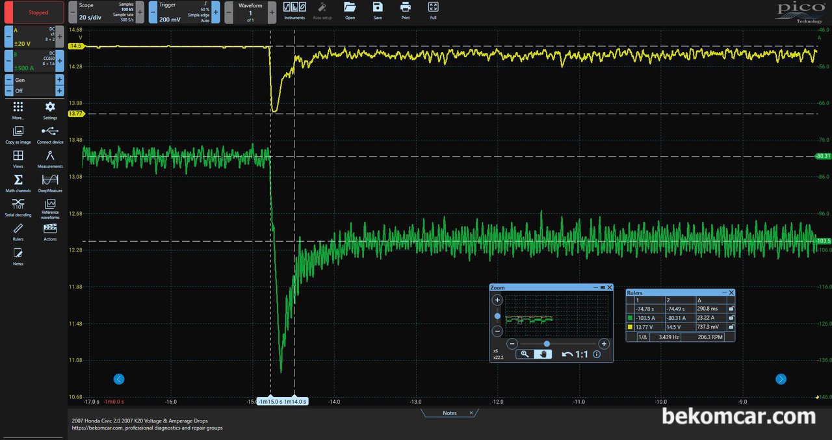Open the Gen signal generator options

(x=34, y=79)
